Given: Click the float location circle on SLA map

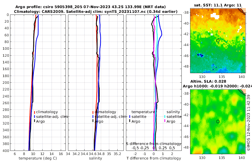Looking at the screenshot, I should [218, 121].
